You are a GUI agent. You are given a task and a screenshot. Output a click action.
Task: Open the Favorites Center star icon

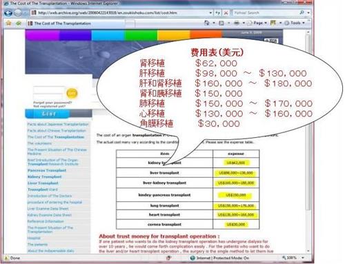9,23
